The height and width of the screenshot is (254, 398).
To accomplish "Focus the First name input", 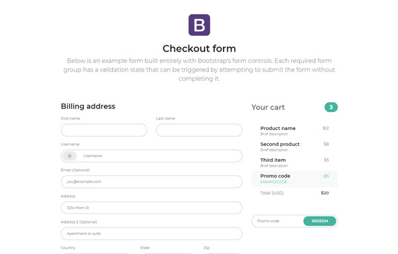I will pos(104,130).
